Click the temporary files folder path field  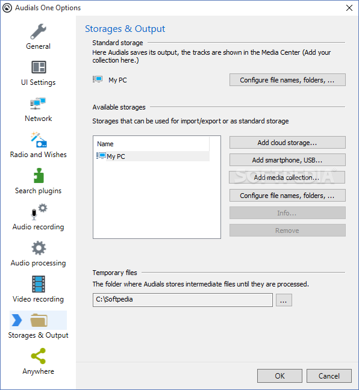pos(183,300)
